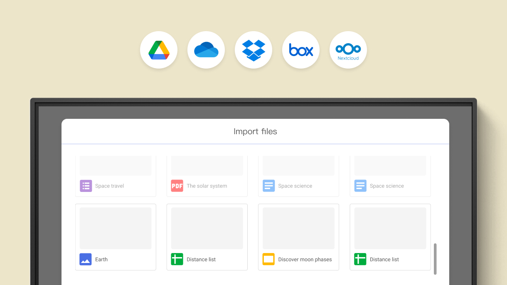The image size is (507, 285).
Task: Click the PDF icon for The solar system
Action: click(x=177, y=186)
